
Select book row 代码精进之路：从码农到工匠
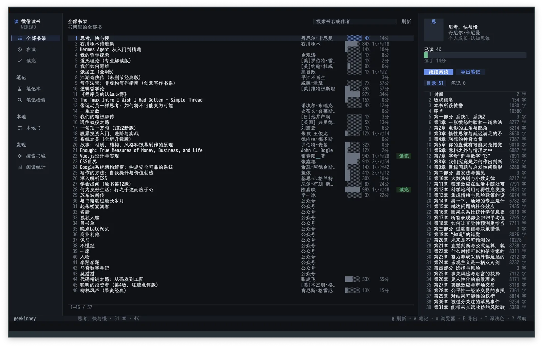(240, 279)
